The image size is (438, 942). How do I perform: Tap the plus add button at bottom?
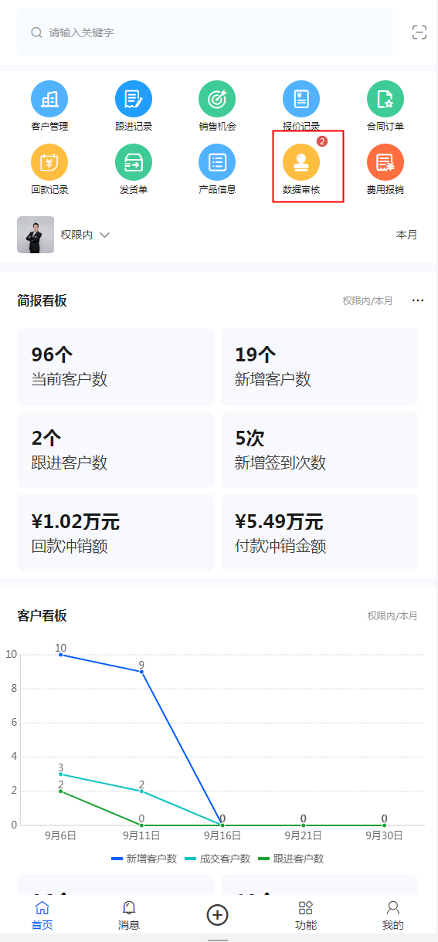218,915
